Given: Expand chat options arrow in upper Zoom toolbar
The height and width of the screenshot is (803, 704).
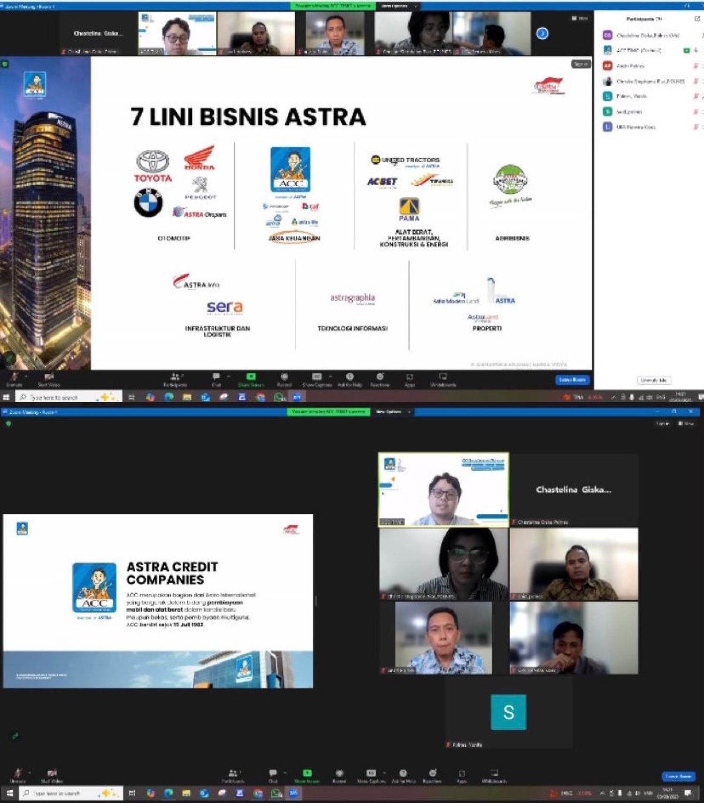Looking at the screenshot, I should pos(229,376).
